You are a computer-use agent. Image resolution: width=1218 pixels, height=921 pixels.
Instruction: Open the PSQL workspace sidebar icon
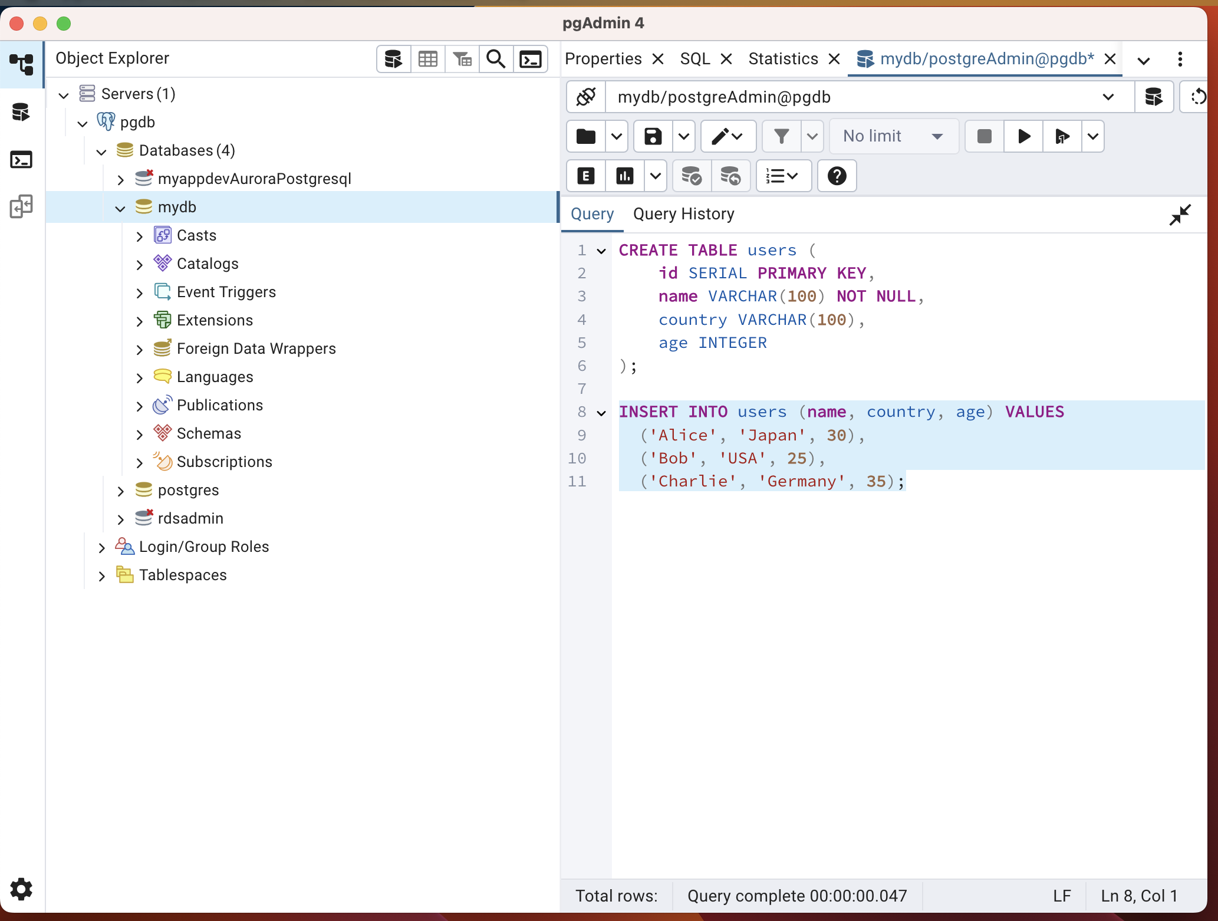21,160
